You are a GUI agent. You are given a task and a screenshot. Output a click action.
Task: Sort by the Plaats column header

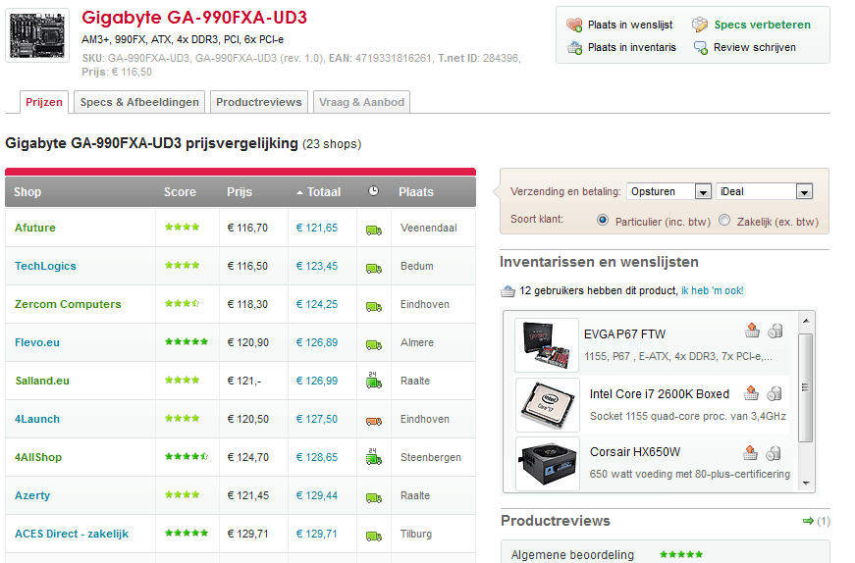coord(416,192)
